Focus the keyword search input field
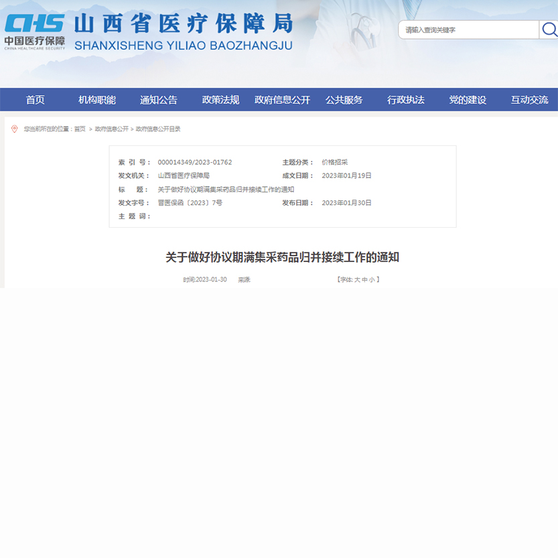Viewport: 558px width, 558px height. tap(469, 29)
